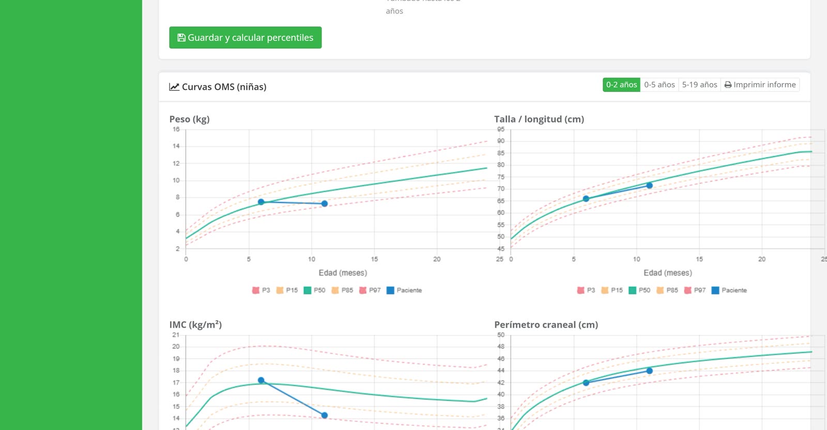Toggle Paciente legend in Peso chart
The image size is (827, 430).
click(404, 290)
